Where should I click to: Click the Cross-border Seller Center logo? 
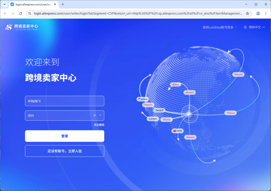coord(22,27)
